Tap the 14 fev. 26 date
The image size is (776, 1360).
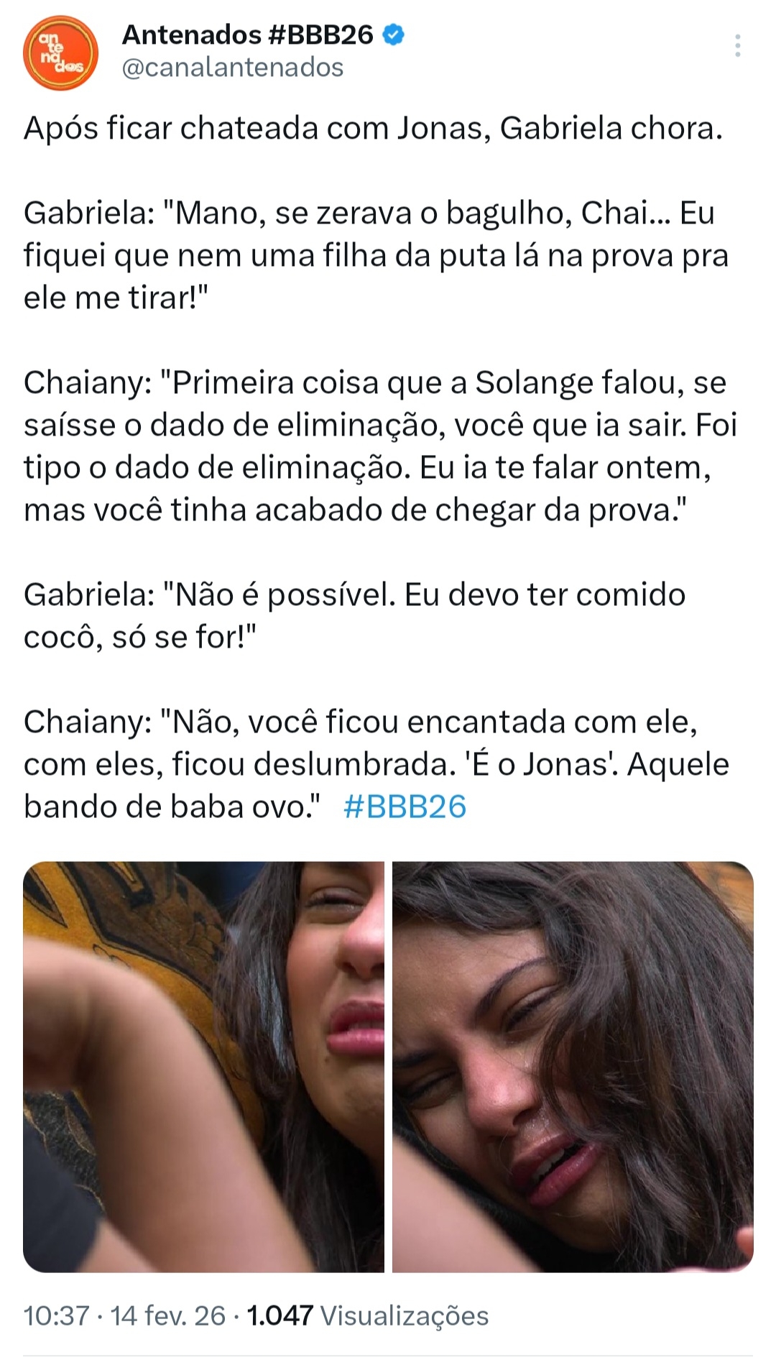[168, 1315]
